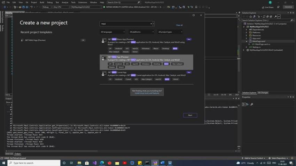Open the Extensions menu
The width and height of the screenshot is (296, 166).
pos(83,2)
